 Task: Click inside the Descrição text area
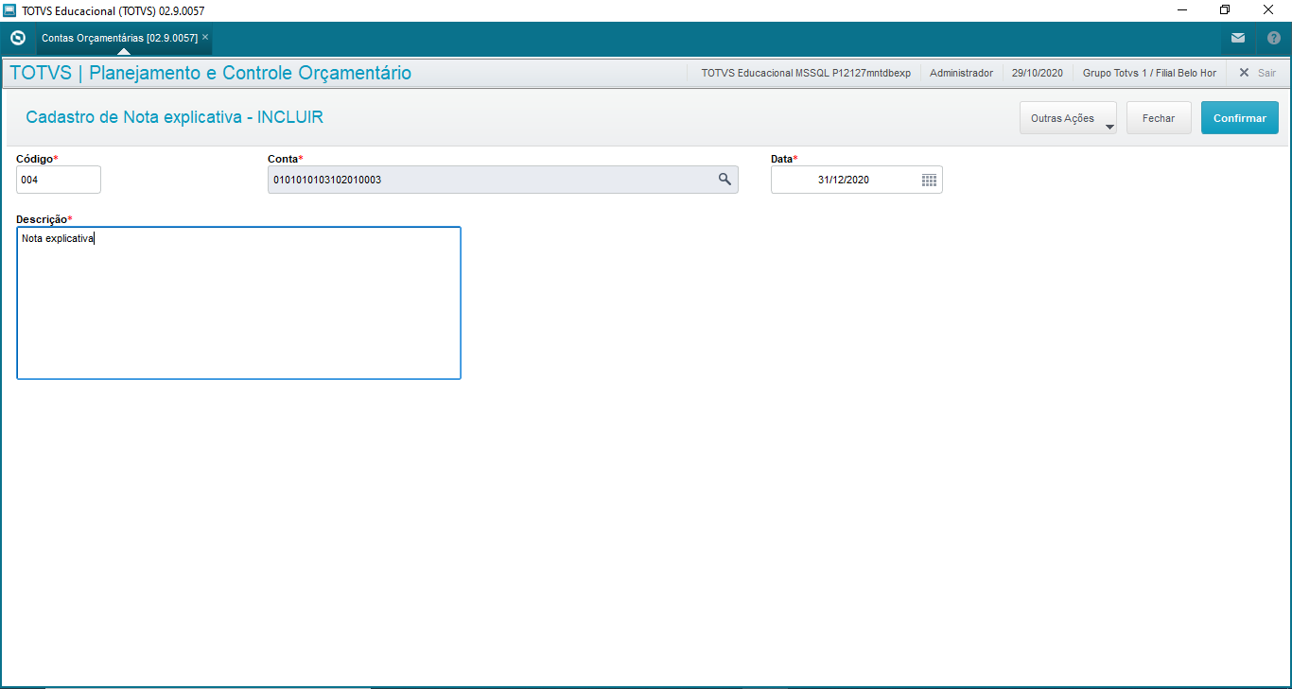pyautogui.click(x=238, y=303)
